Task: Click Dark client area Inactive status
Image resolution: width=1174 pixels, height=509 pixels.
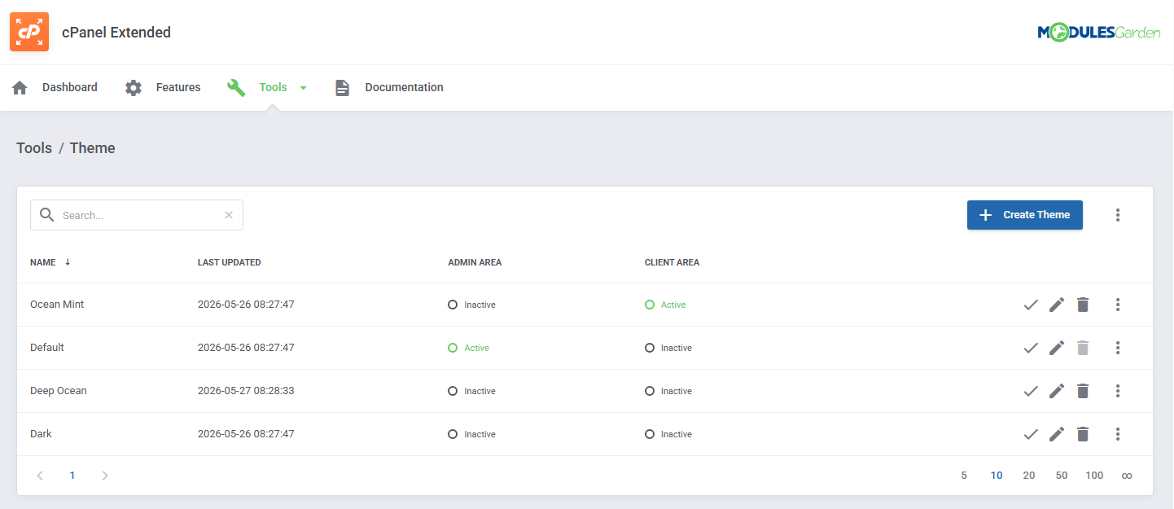Action: coord(668,434)
